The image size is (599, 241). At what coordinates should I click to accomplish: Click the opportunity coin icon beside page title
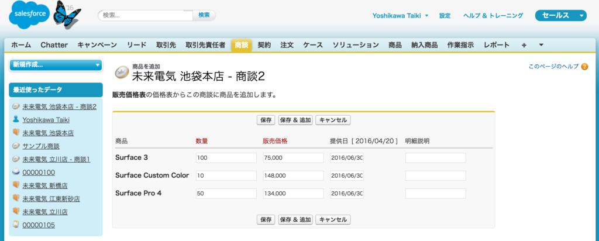122,73
